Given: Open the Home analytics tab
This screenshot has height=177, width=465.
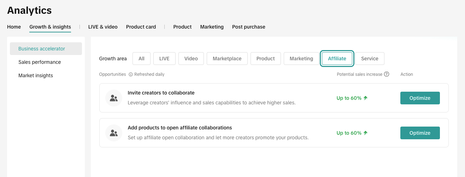Looking at the screenshot, I should click(14, 27).
